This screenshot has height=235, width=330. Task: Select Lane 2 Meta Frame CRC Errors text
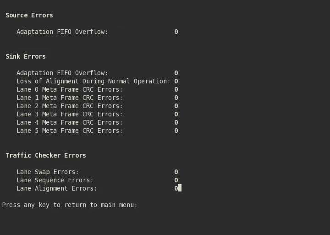pyautogui.click(x=70, y=106)
